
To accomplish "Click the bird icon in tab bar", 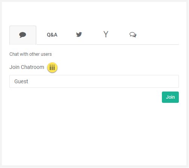I will tap(79, 35).
